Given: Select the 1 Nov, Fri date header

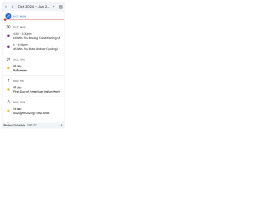Looking at the screenshot, I should [x=15, y=81].
